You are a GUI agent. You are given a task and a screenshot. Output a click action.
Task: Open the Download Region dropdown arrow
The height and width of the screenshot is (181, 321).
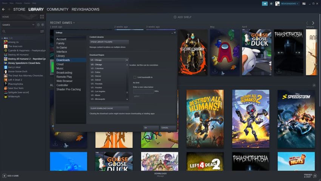point(127,60)
